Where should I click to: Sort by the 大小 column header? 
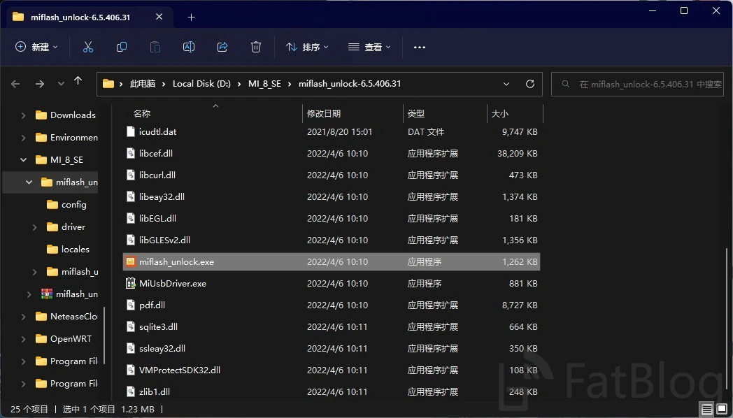tap(499, 113)
